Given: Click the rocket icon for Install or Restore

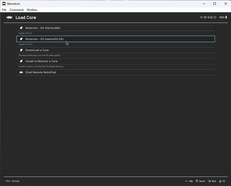Looking at the screenshot, I should click(21, 61).
